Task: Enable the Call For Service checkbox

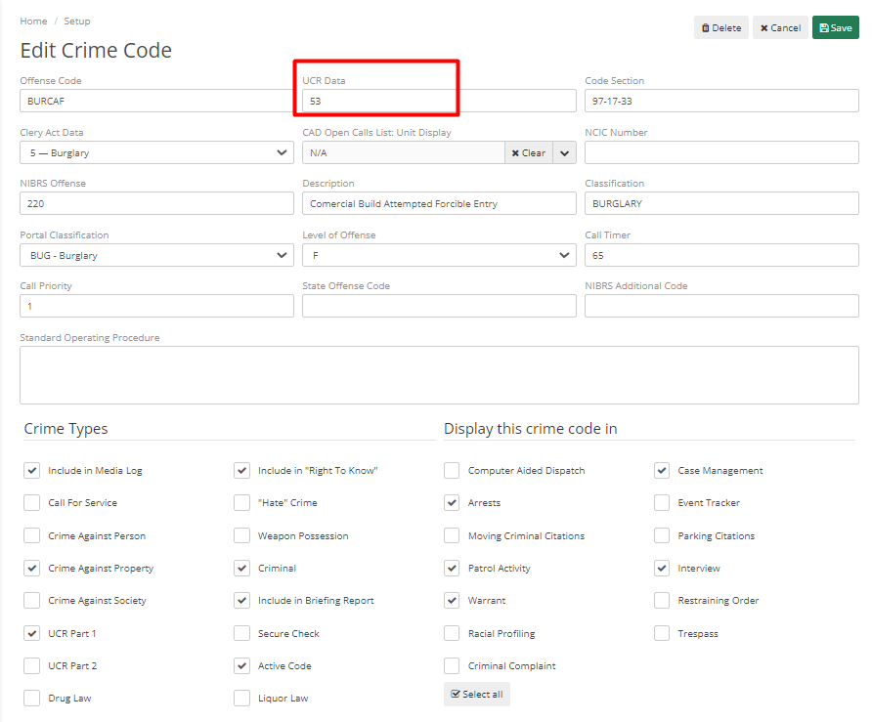Action: (31, 502)
